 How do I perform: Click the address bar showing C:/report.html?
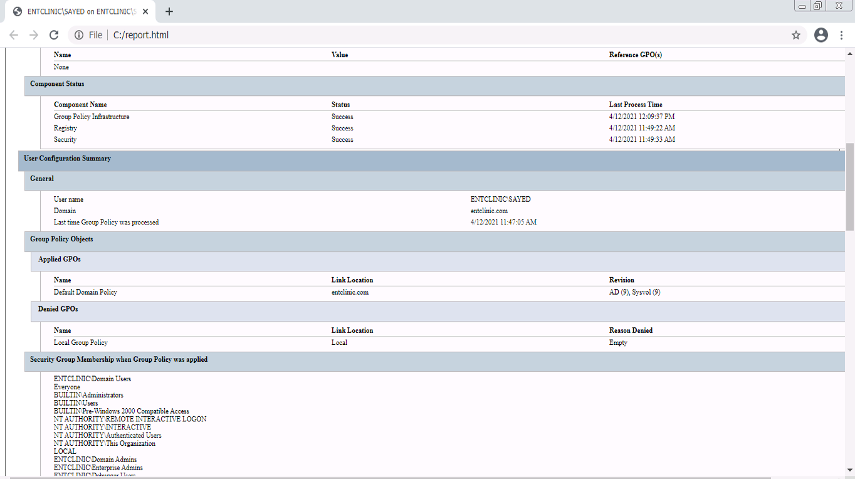pos(439,35)
